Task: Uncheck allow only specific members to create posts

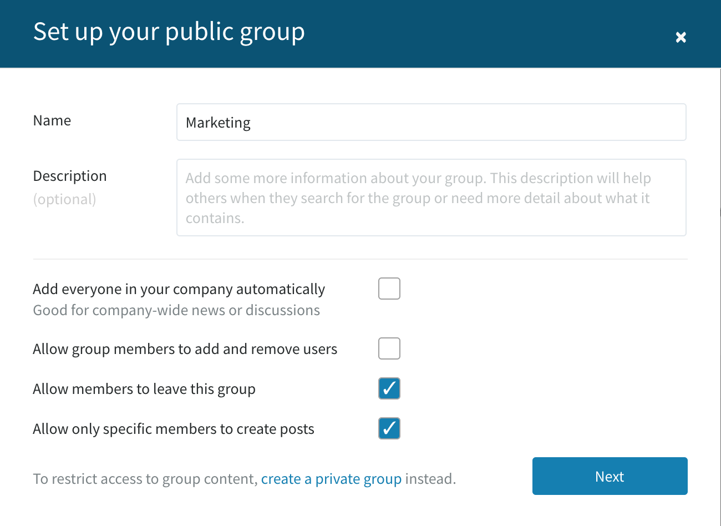Action: pos(389,428)
